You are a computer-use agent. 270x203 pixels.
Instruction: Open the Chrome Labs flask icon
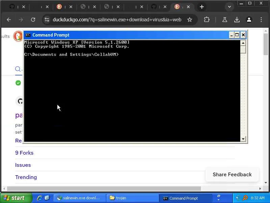[x=224, y=20]
